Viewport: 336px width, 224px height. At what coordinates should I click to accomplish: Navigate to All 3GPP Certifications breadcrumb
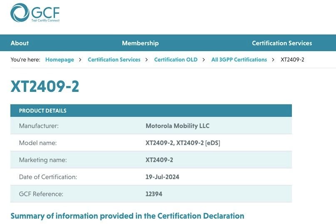click(239, 59)
